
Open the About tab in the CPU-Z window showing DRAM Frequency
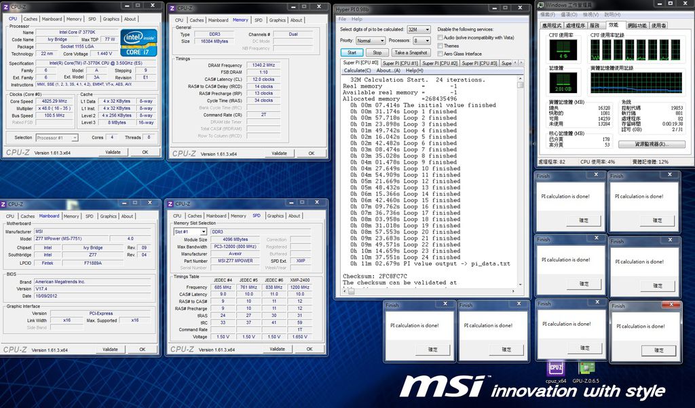[x=296, y=20]
